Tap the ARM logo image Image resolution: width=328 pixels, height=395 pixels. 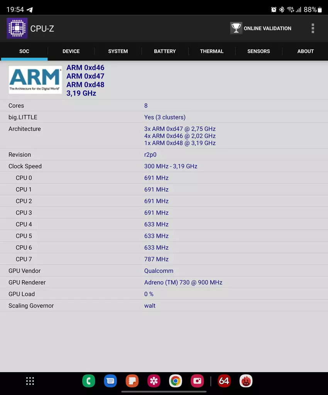[x=35, y=80]
